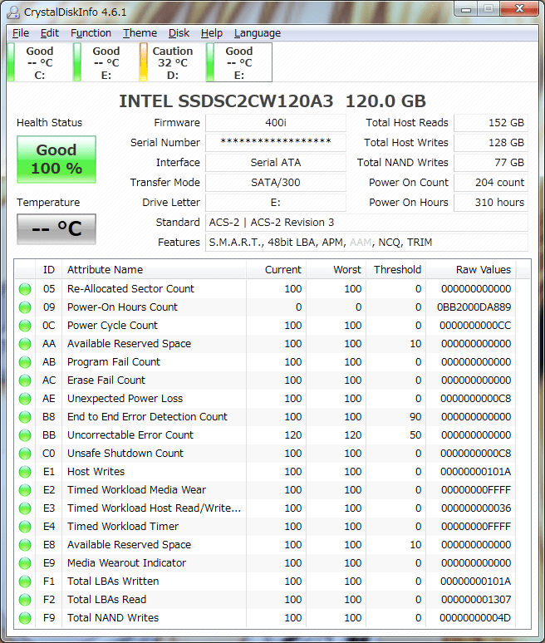
Task: Click green status icon for Timed Workload Media Wear
Action: pos(25,490)
